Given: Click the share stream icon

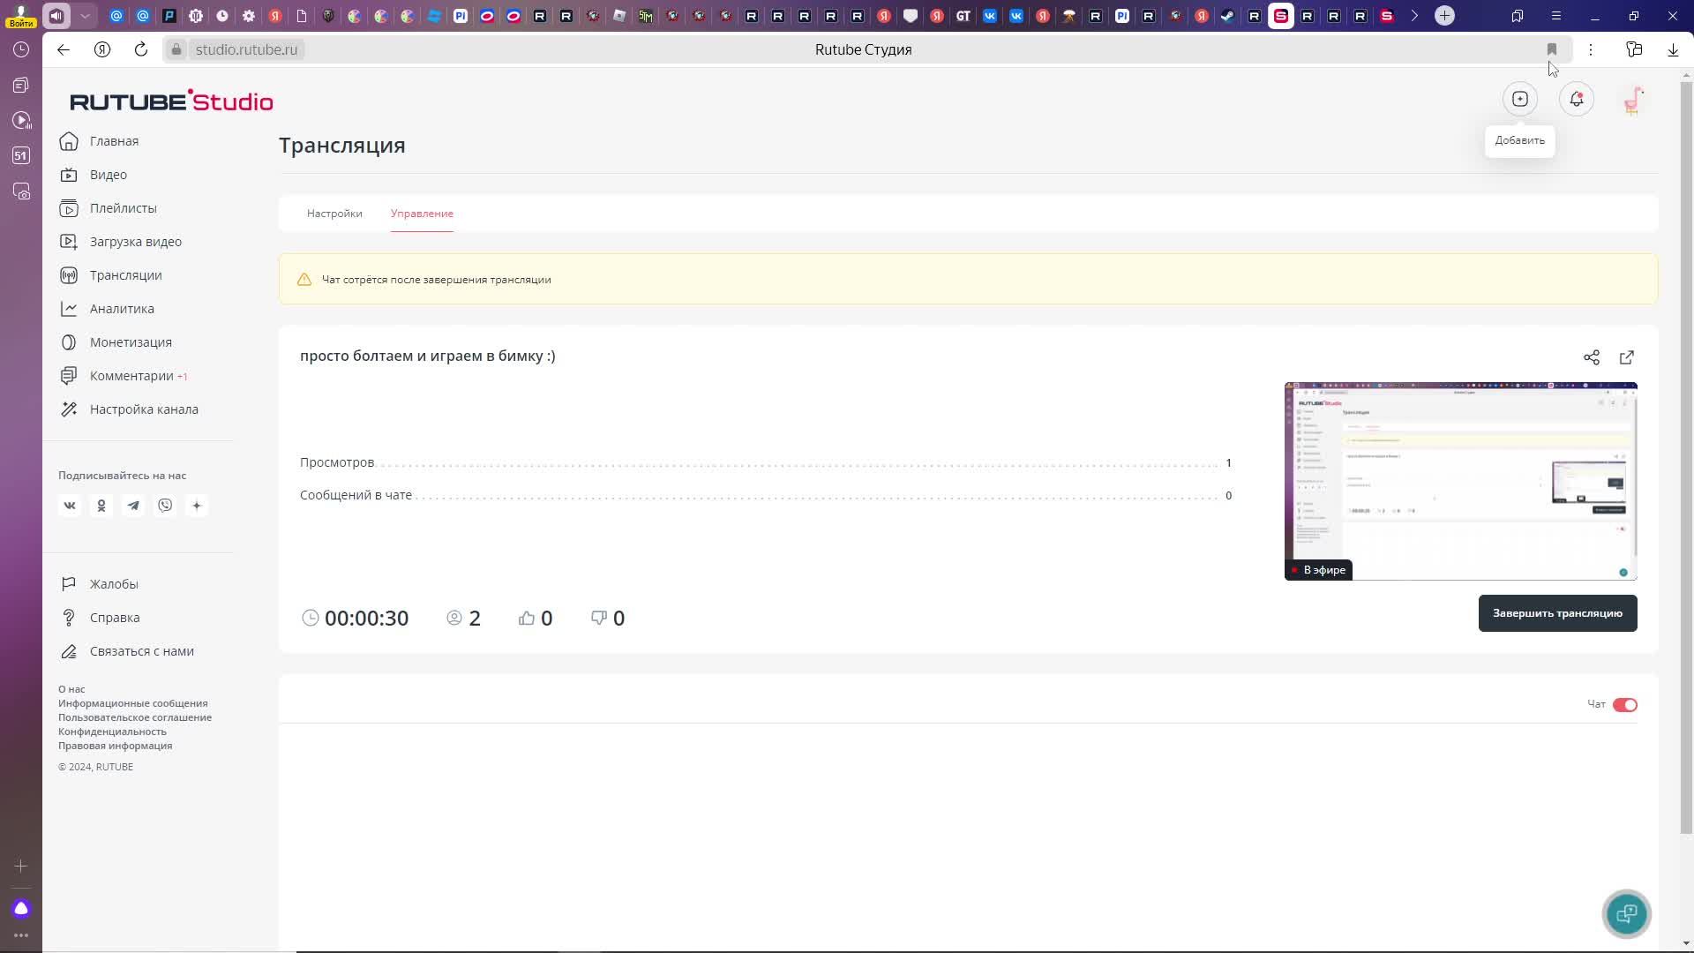Looking at the screenshot, I should (x=1592, y=357).
